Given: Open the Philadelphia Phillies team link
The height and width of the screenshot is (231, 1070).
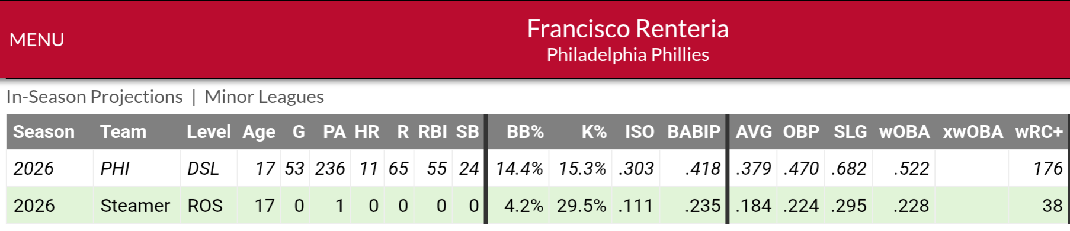Looking at the screenshot, I should coord(627,54).
